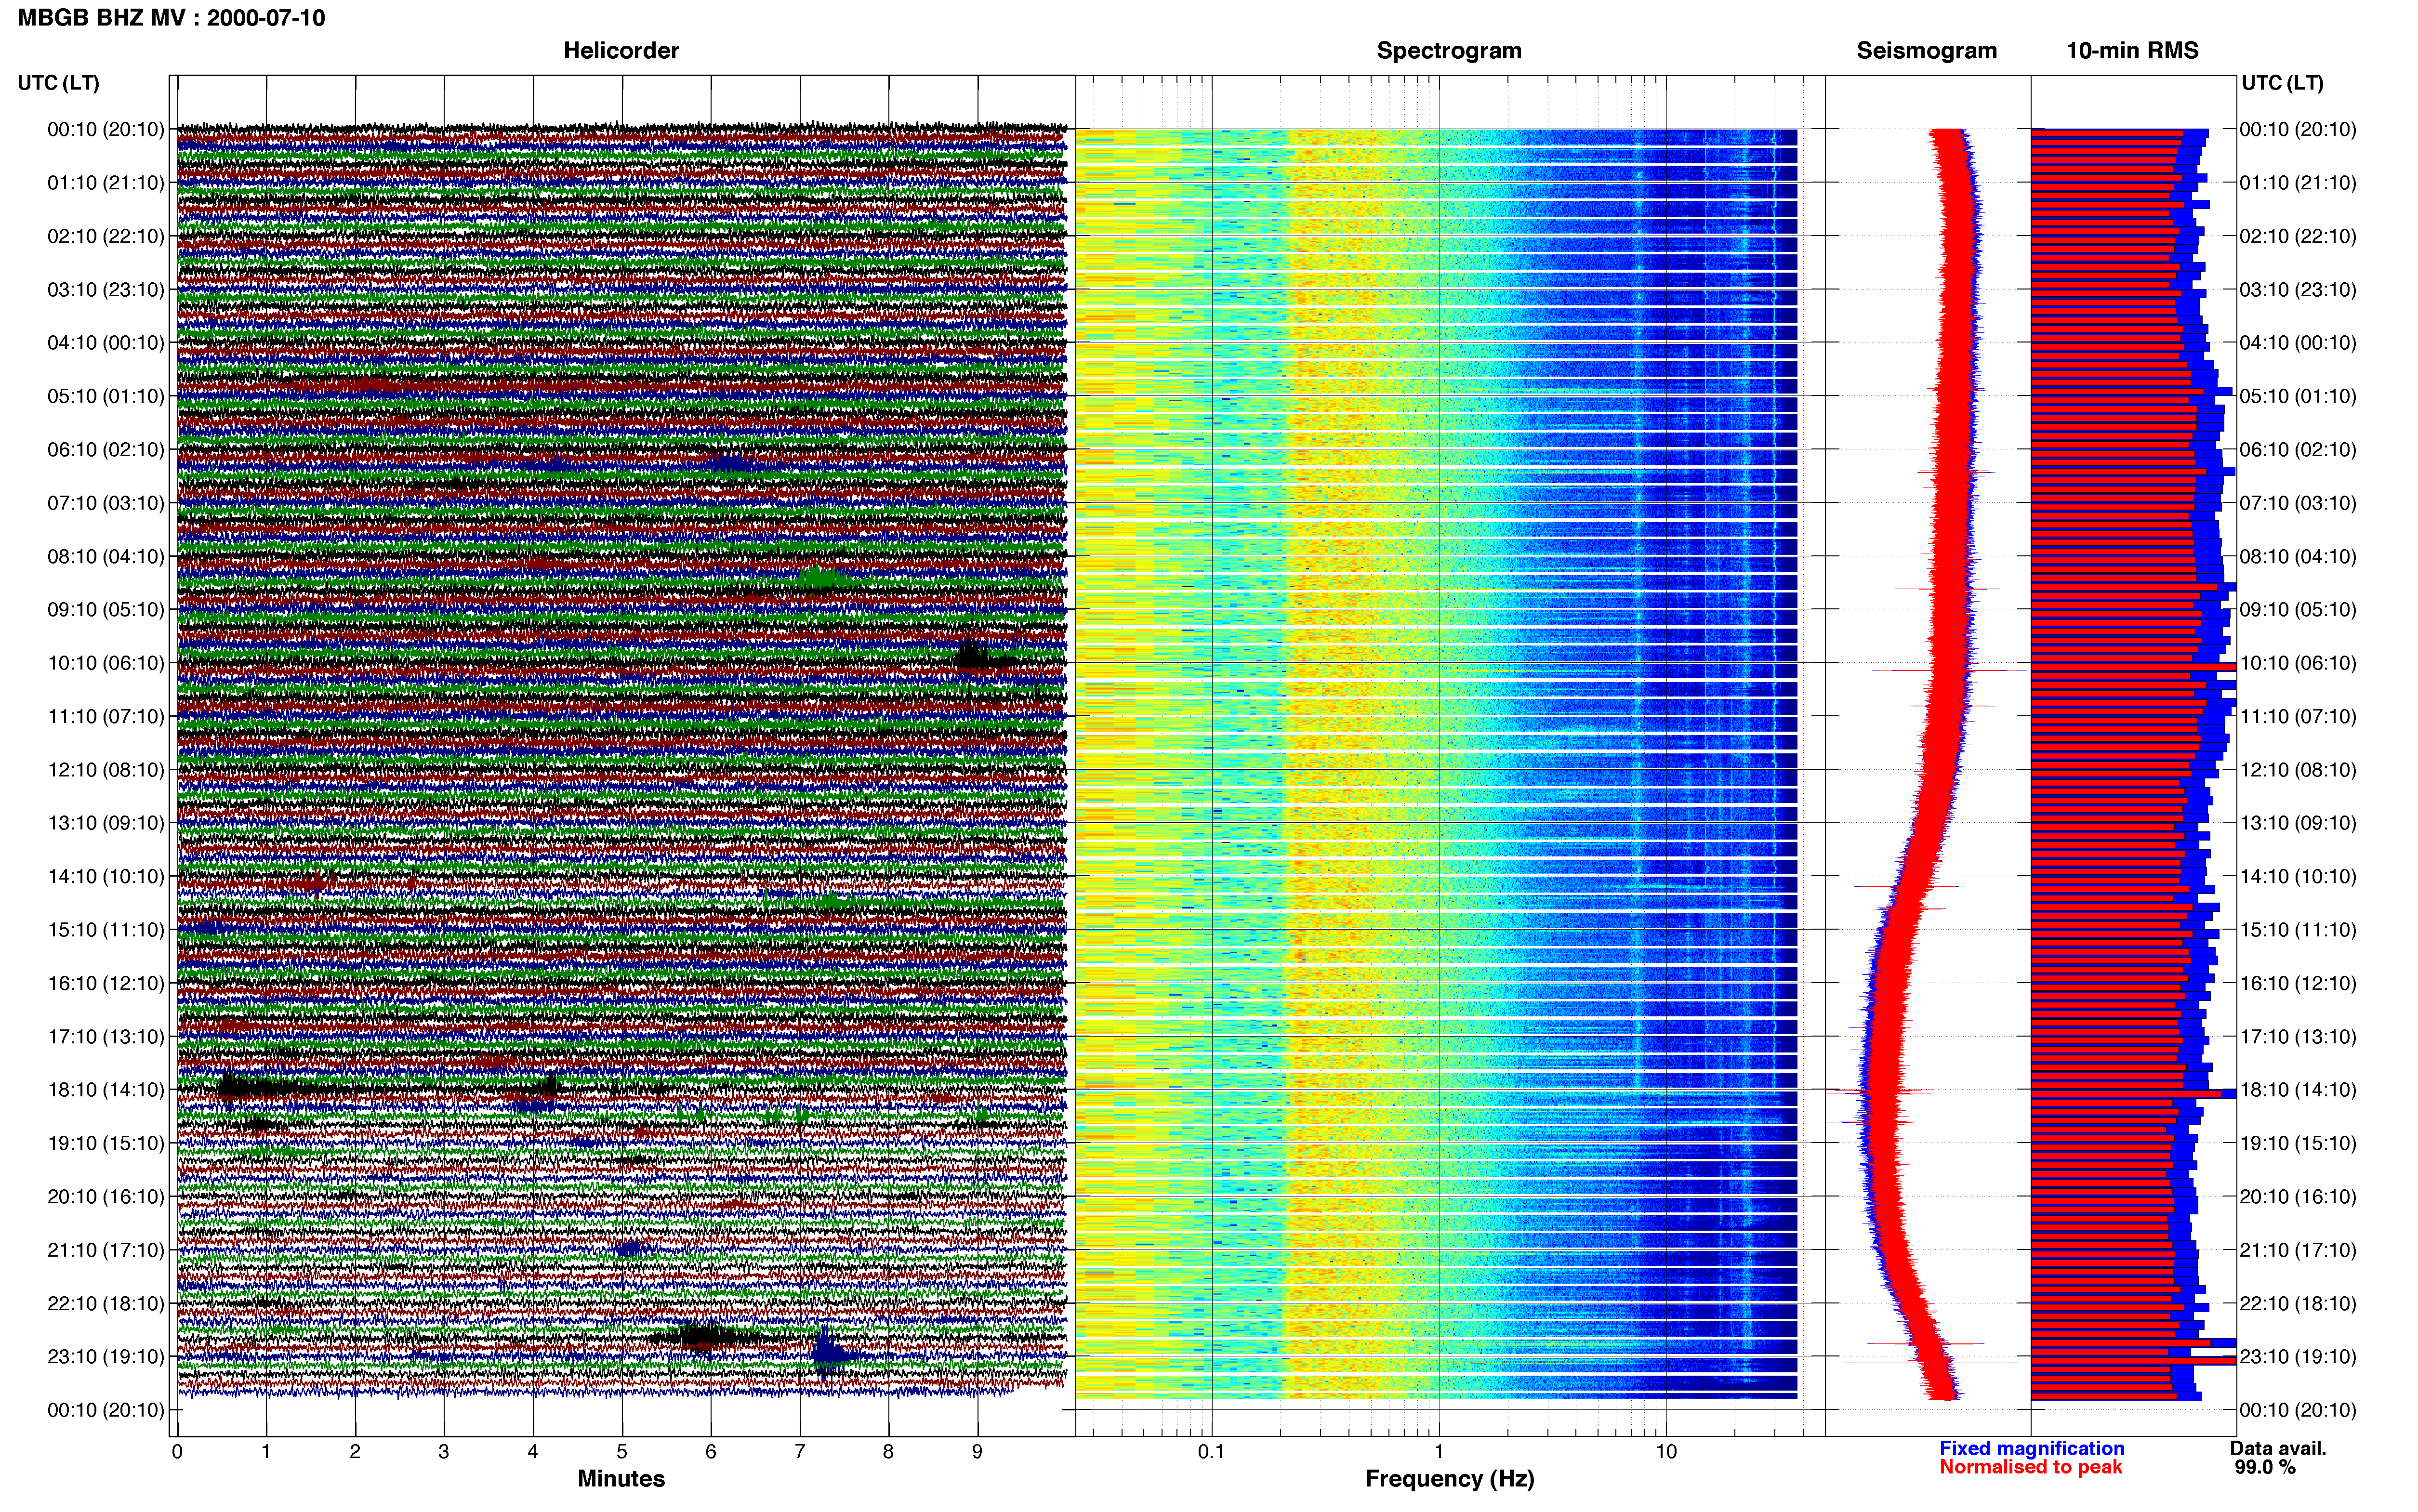
Task: Click helicorder time label "03:10 (23:10)"
Action: [106, 290]
